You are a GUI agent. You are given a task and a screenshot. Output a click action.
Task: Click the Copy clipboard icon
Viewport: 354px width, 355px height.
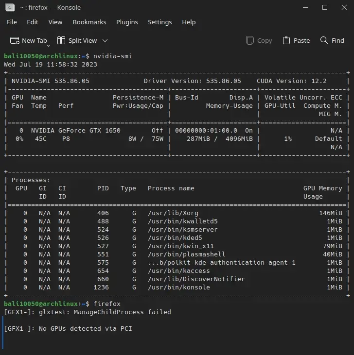pyautogui.click(x=250, y=40)
